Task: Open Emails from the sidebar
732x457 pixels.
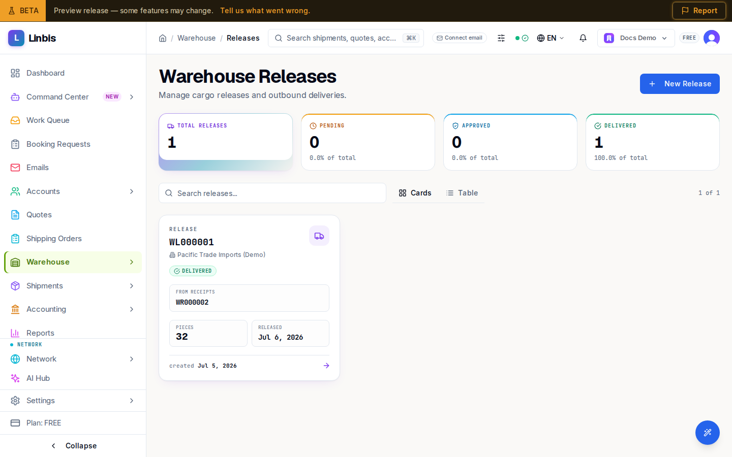Action: 73,168
